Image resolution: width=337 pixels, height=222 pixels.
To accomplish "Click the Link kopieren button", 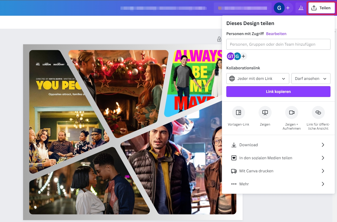I will click(x=278, y=92).
